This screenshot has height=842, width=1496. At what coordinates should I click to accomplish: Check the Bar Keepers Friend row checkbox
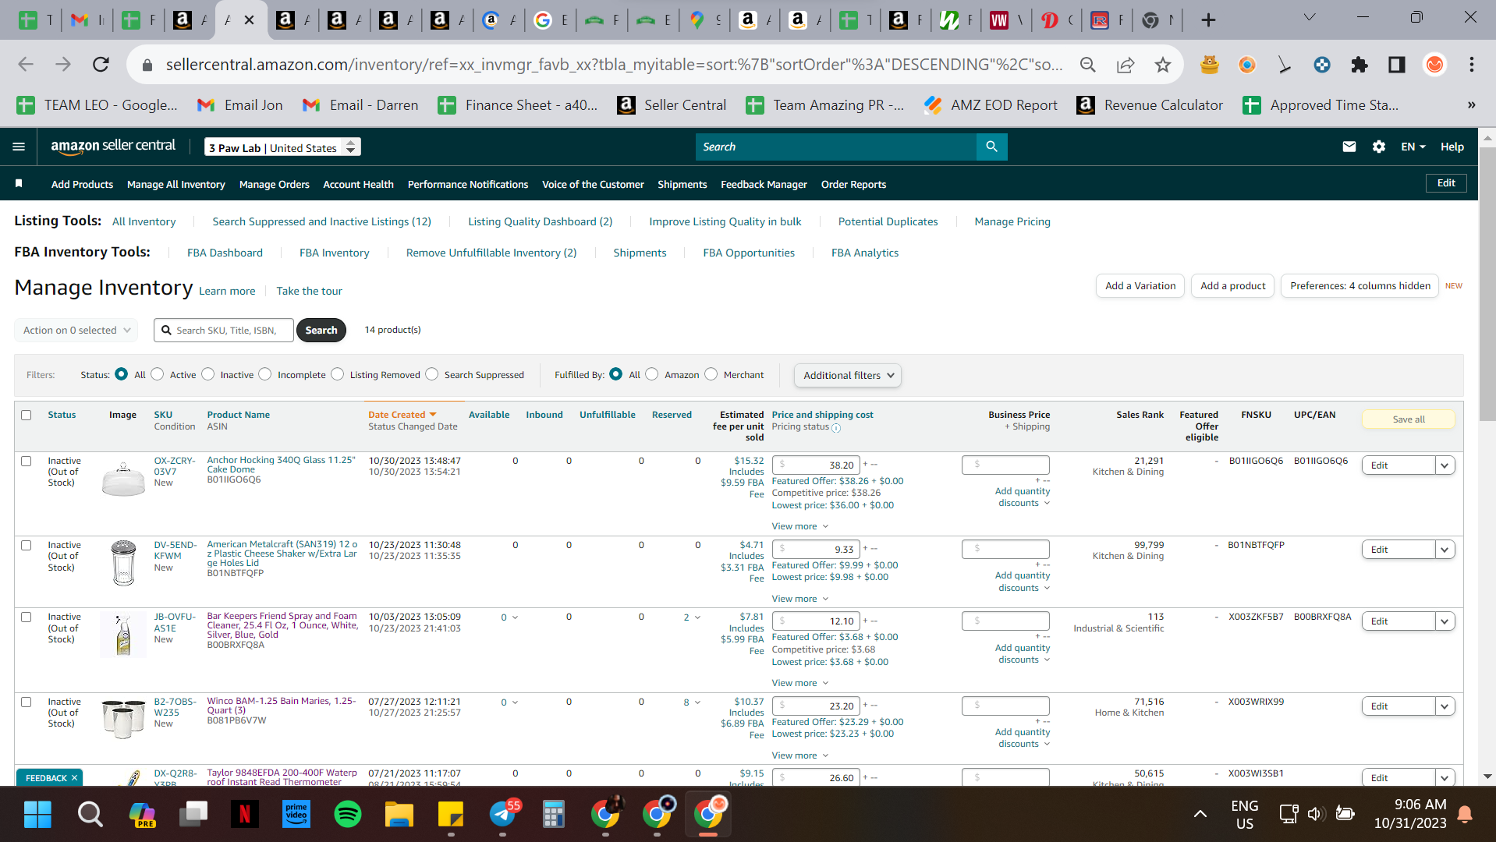click(27, 617)
